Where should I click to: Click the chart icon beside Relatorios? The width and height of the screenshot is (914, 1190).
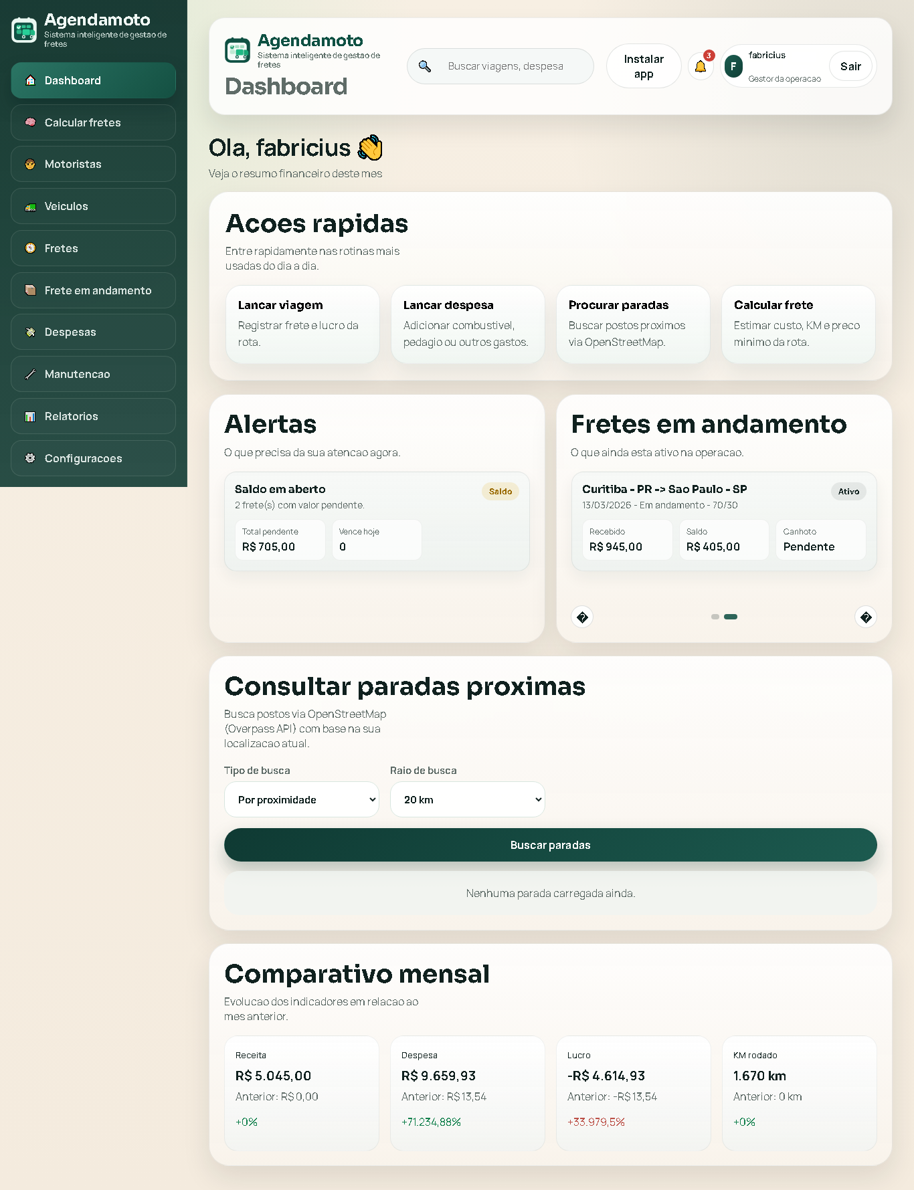point(30,416)
